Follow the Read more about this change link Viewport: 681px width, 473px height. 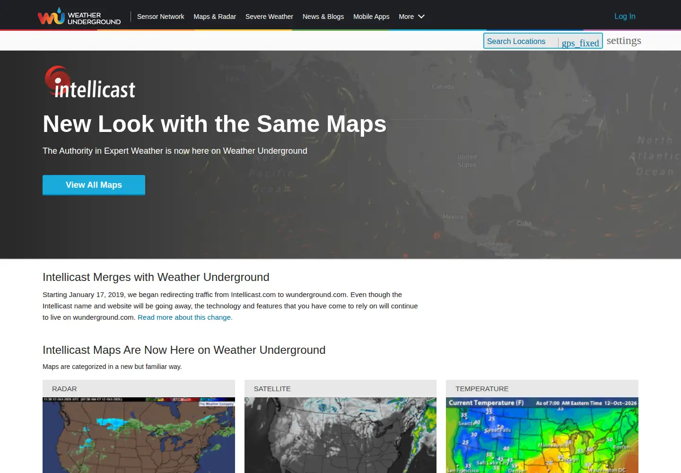click(185, 317)
